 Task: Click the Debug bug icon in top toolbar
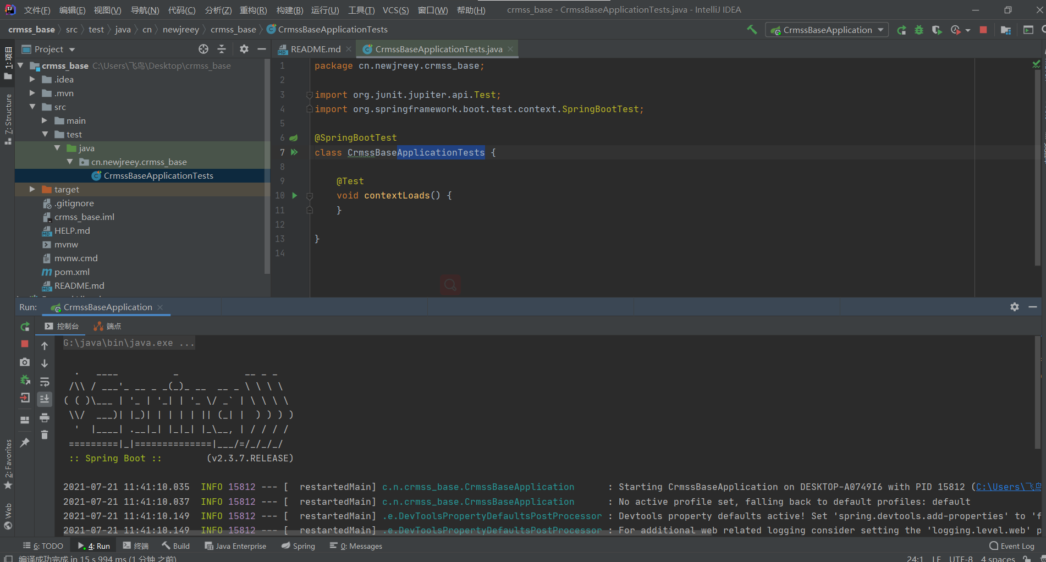[x=918, y=30]
